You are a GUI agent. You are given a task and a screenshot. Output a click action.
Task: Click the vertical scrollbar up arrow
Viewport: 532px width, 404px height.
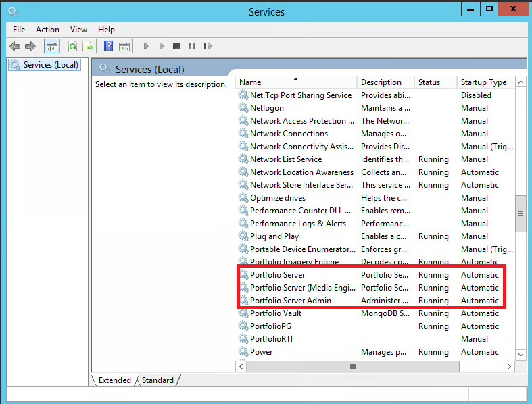point(521,82)
